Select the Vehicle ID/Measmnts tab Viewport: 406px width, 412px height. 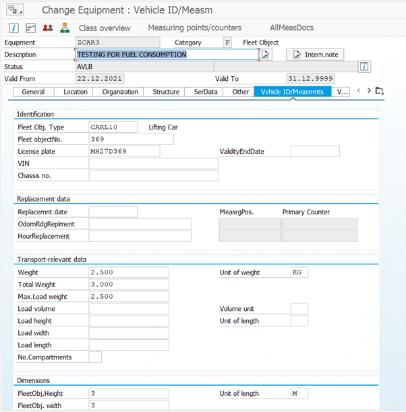click(292, 92)
